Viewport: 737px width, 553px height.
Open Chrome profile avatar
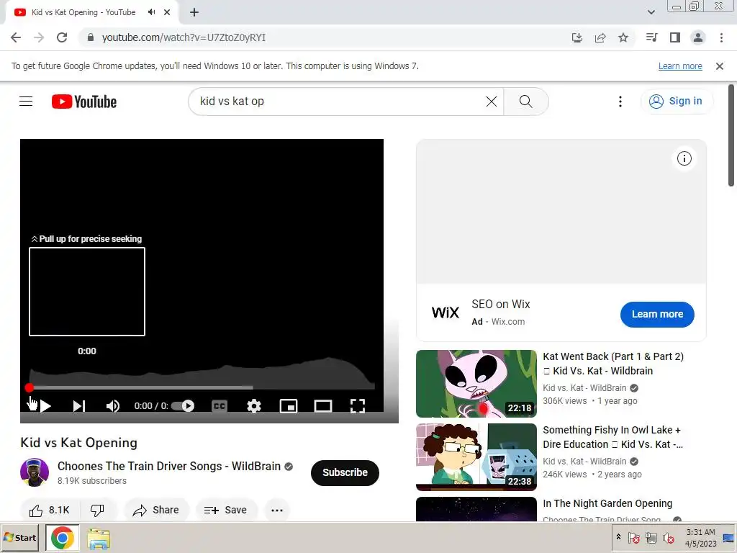point(698,37)
